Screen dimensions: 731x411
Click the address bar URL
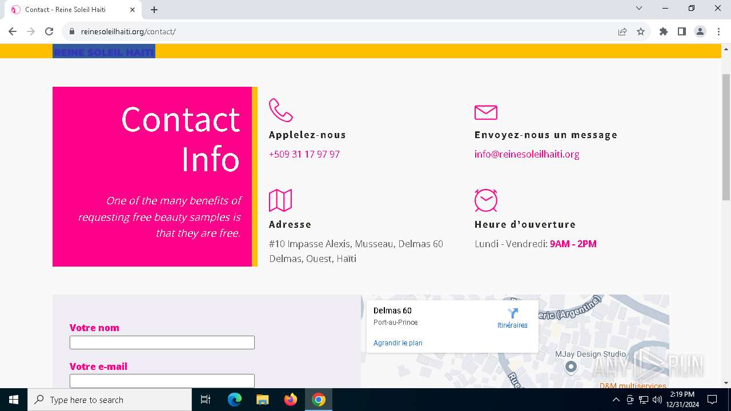128,31
